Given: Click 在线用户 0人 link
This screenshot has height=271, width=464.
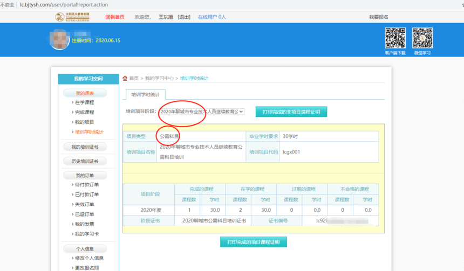Looking at the screenshot, I should coord(212,17).
